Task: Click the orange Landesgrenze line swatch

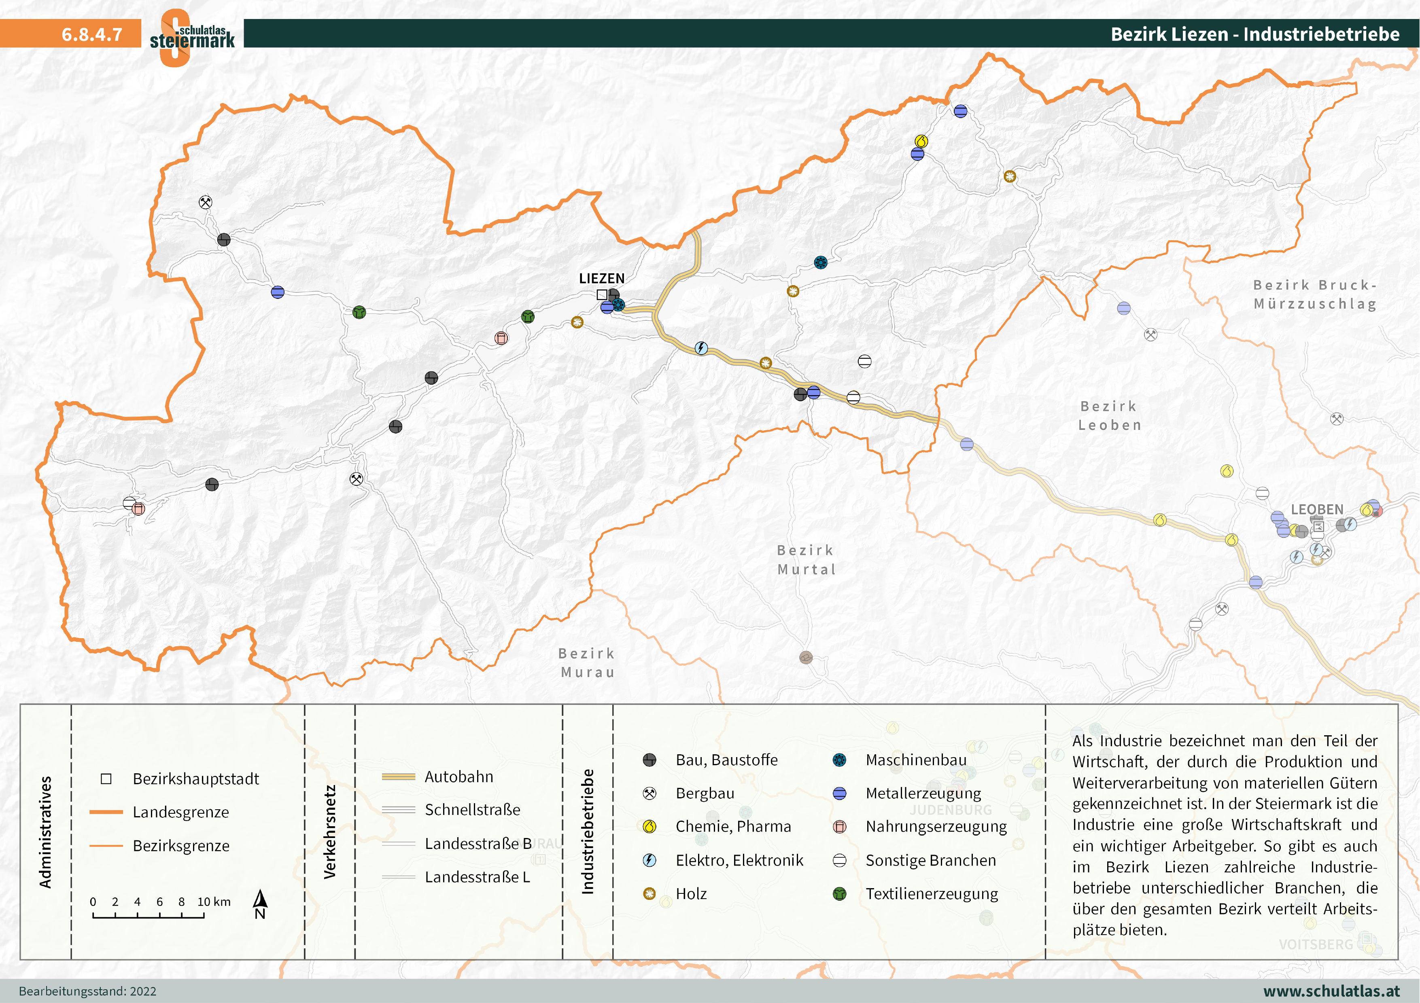Action: pyautogui.click(x=106, y=812)
